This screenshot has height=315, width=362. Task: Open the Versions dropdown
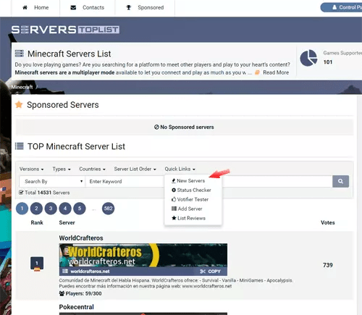31,169
